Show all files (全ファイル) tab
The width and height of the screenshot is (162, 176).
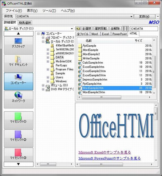click(83, 34)
